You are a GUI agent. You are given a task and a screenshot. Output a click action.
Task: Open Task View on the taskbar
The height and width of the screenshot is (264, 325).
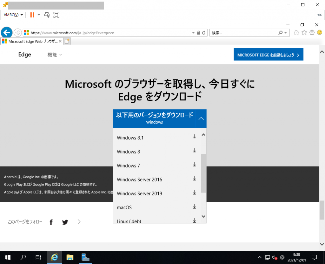38,258
